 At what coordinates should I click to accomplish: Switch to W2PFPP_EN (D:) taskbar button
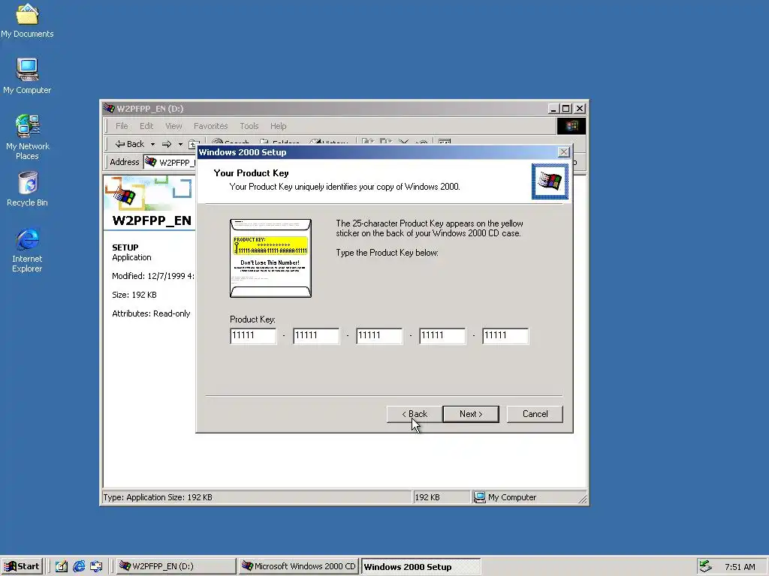coord(175,566)
